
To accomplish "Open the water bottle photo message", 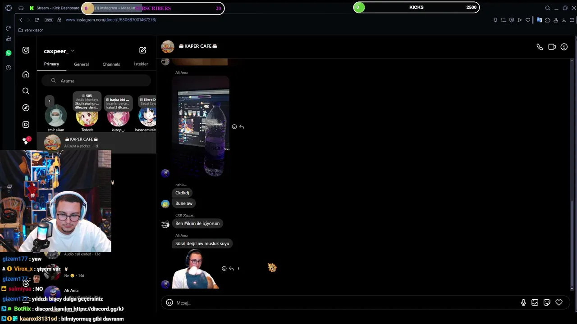I will [x=201, y=126].
